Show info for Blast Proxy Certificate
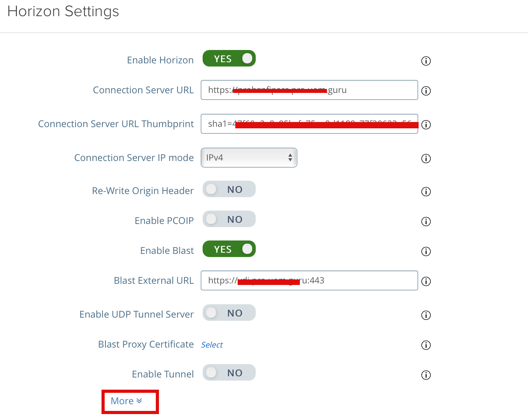Screen dimensions: 528x418 (x=426, y=345)
